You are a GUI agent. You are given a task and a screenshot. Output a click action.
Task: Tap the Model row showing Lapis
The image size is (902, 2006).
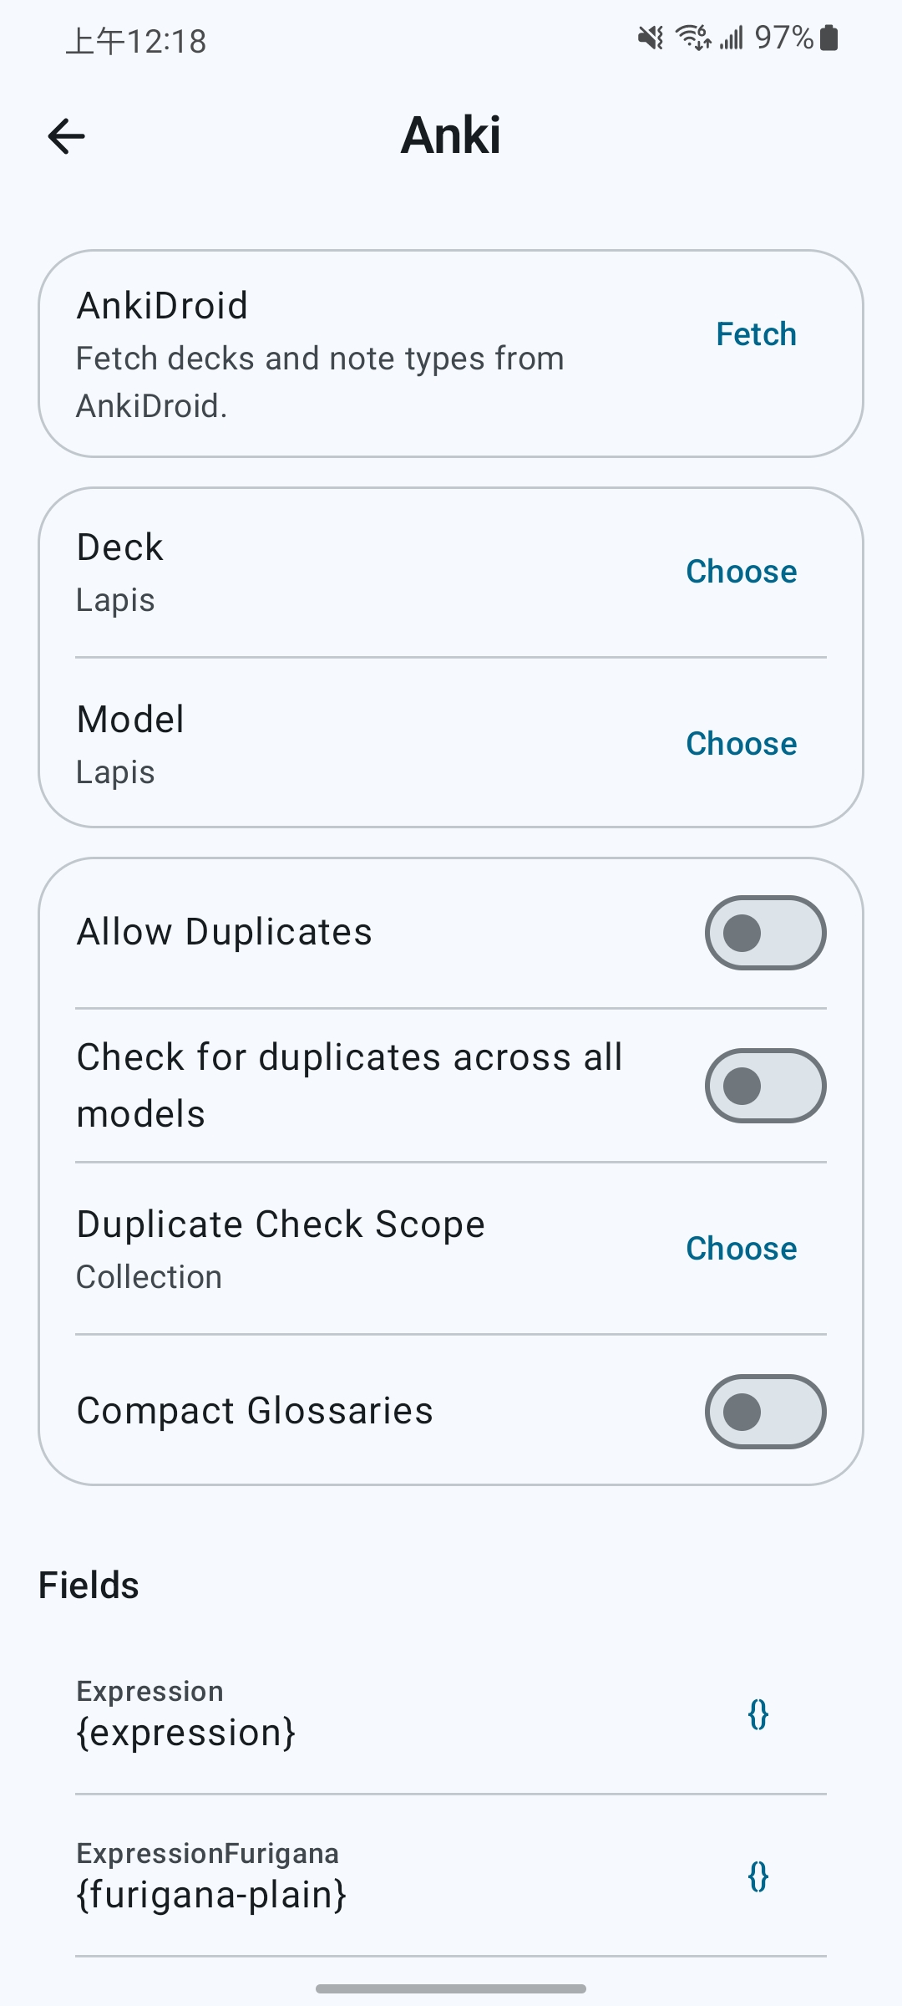451,744
